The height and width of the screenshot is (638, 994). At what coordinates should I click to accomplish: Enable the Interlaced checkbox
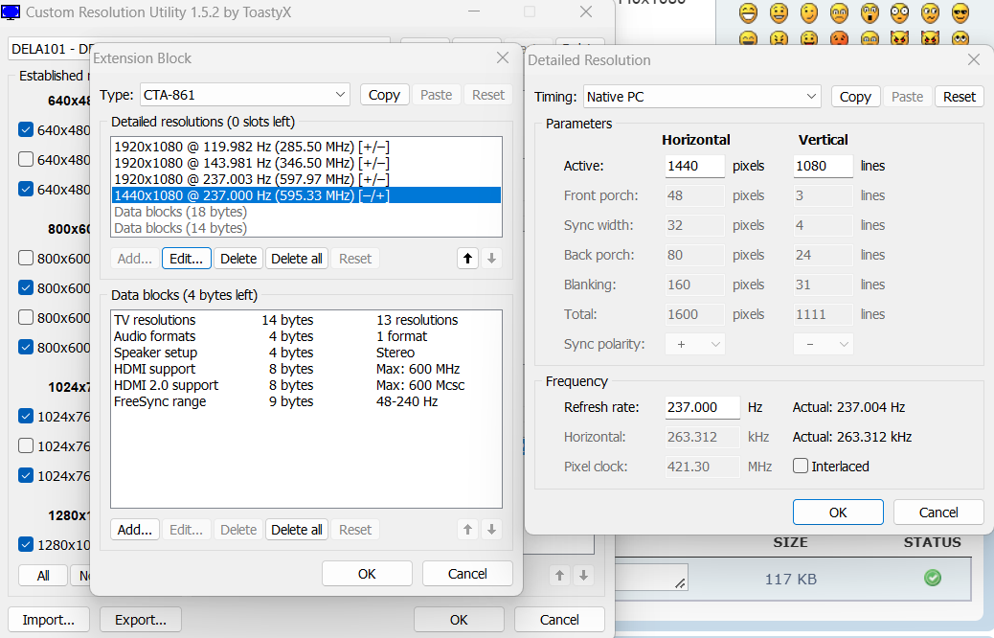[x=801, y=467]
